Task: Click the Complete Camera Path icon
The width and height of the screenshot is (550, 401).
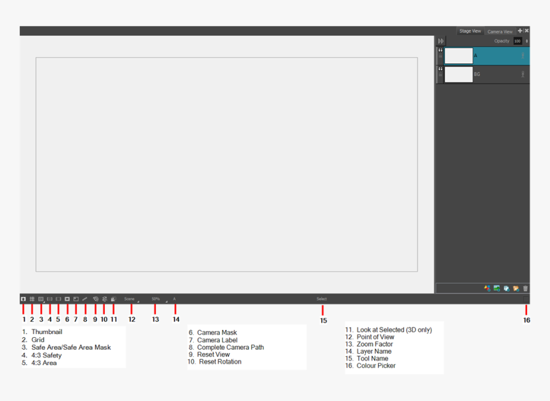Action: pos(84,299)
